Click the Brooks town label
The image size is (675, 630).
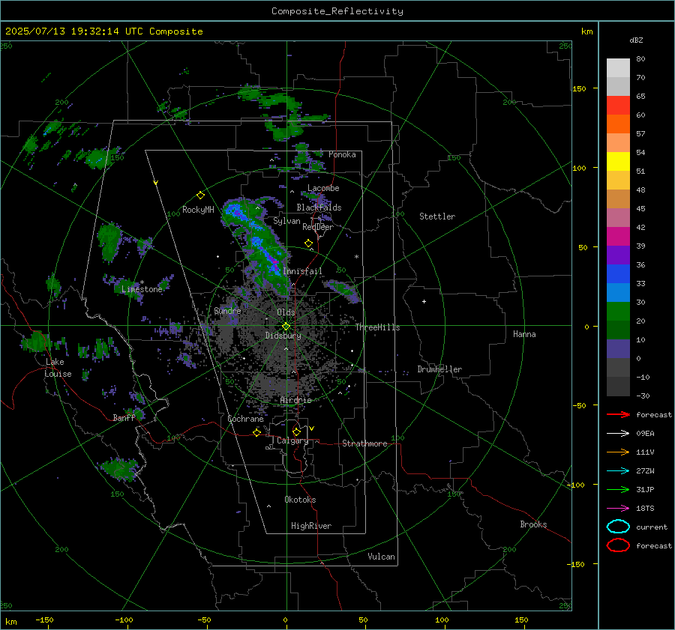point(533,524)
